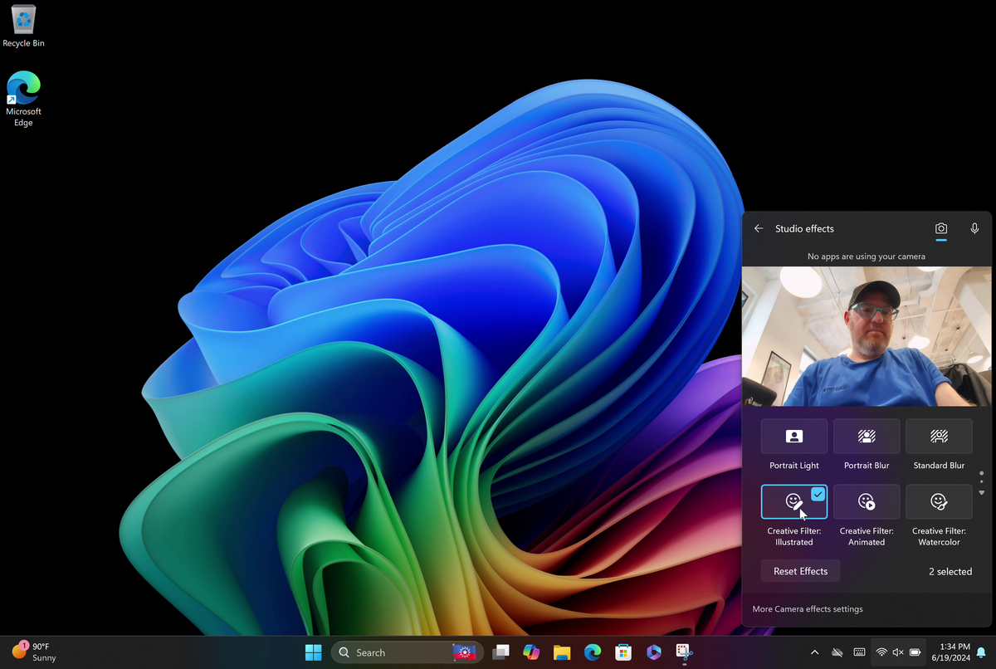Screen dimensions: 996x669
Task: Turn on Standard Blur effect
Action: 939,436
